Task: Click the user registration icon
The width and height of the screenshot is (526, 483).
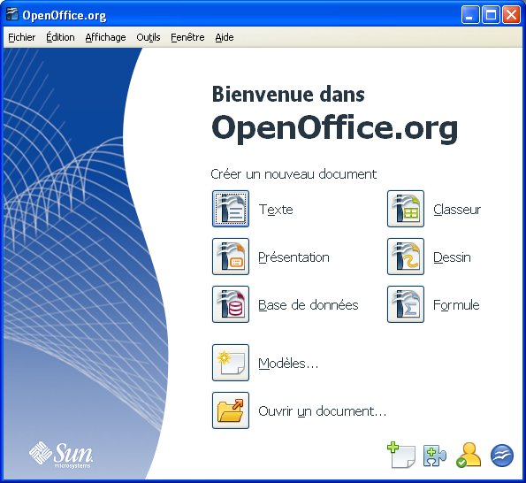Action: (x=469, y=456)
